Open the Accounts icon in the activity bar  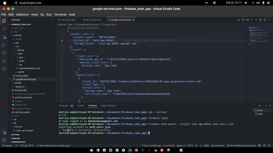pyautogui.click(x=4, y=132)
